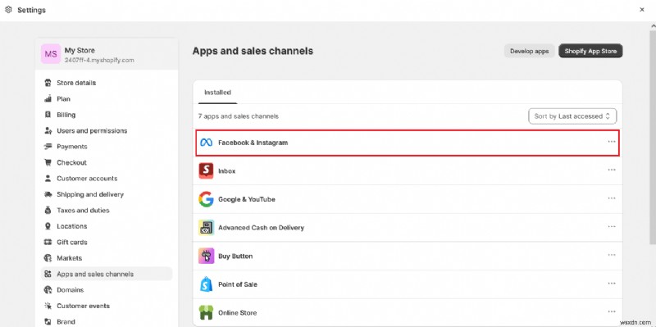Click the Develop apps button

(x=529, y=51)
